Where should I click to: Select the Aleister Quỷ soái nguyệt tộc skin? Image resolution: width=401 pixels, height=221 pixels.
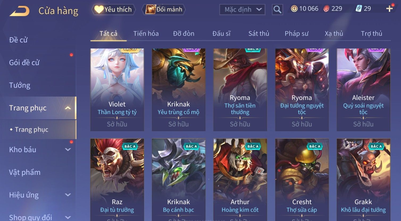[x=363, y=90]
